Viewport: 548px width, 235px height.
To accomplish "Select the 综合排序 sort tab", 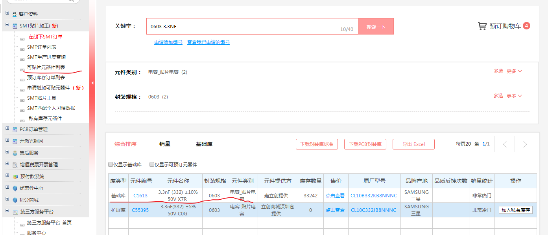I will pyautogui.click(x=125, y=144).
